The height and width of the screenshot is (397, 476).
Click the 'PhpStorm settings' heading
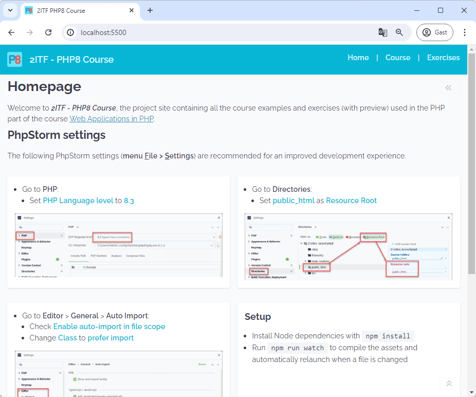coord(57,135)
